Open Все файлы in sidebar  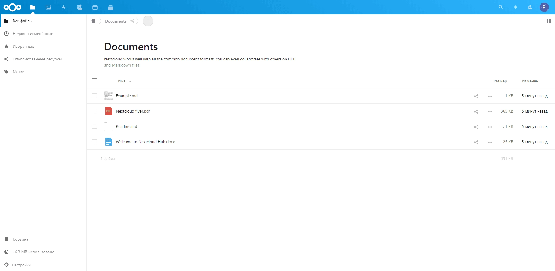pyautogui.click(x=43, y=21)
